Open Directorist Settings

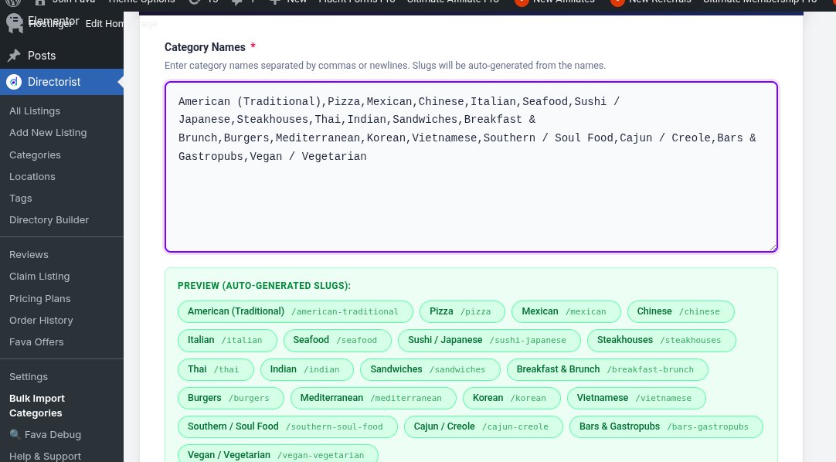pyautogui.click(x=29, y=377)
